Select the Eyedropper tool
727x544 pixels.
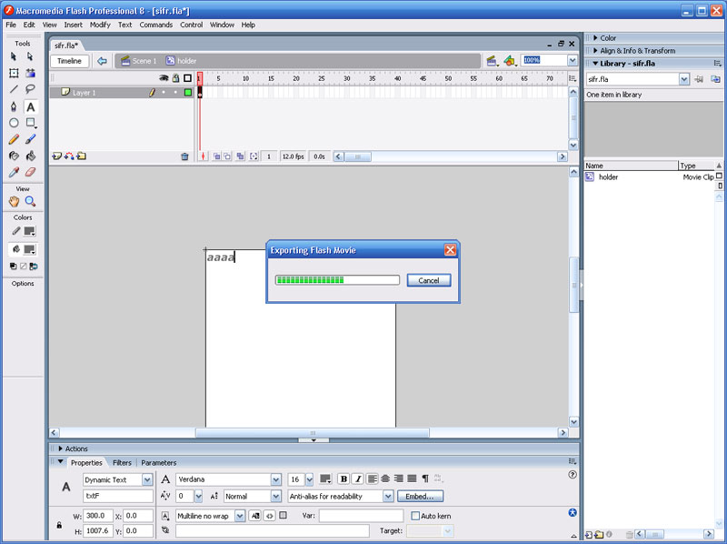tap(14, 172)
